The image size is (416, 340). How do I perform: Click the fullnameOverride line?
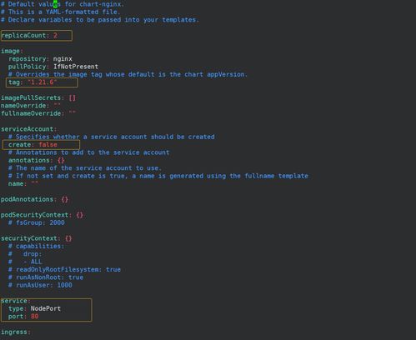click(38, 113)
